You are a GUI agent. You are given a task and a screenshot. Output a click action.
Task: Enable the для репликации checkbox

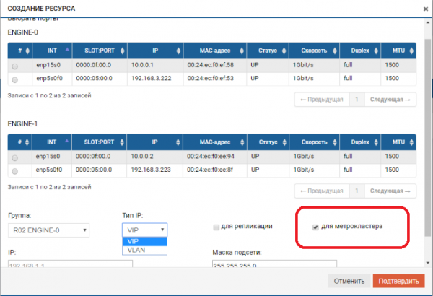[x=216, y=227]
